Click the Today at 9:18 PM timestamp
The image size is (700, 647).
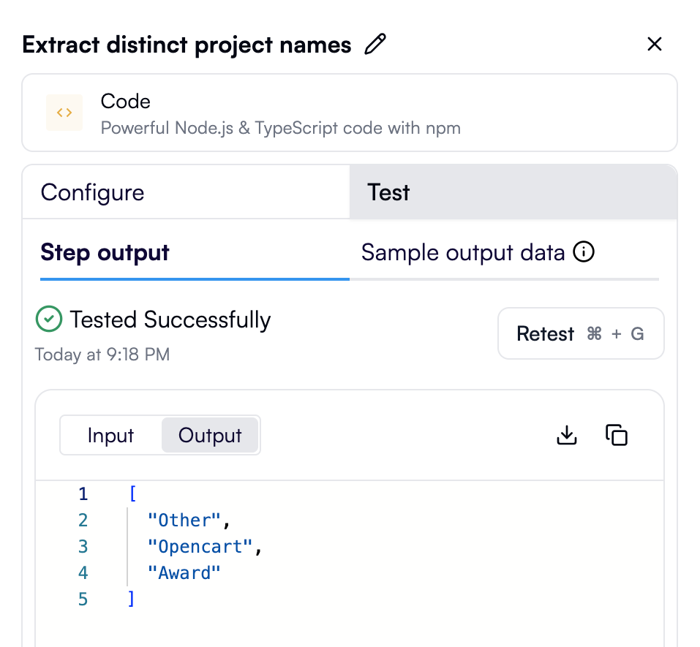coord(102,355)
